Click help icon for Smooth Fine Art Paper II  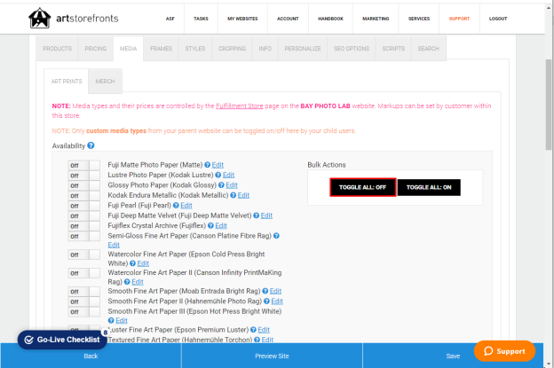coord(266,301)
